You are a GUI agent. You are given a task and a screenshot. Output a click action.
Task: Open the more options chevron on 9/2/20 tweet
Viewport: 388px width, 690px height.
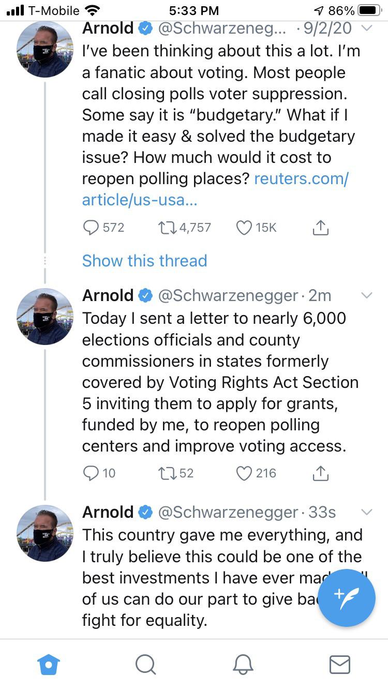click(366, 28)
